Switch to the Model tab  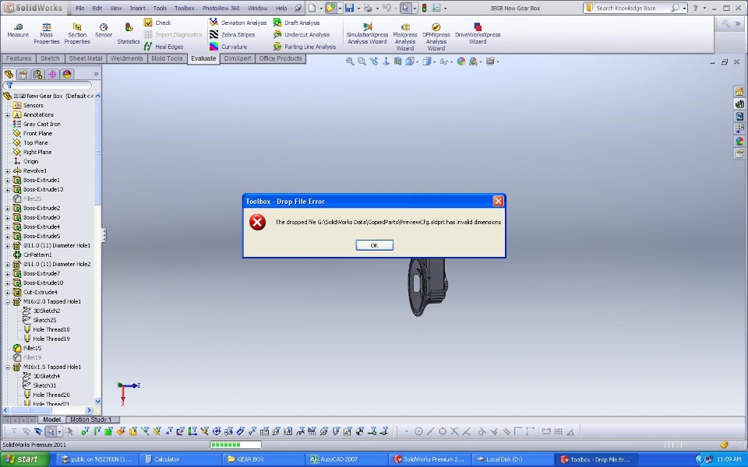click(51, 420)
